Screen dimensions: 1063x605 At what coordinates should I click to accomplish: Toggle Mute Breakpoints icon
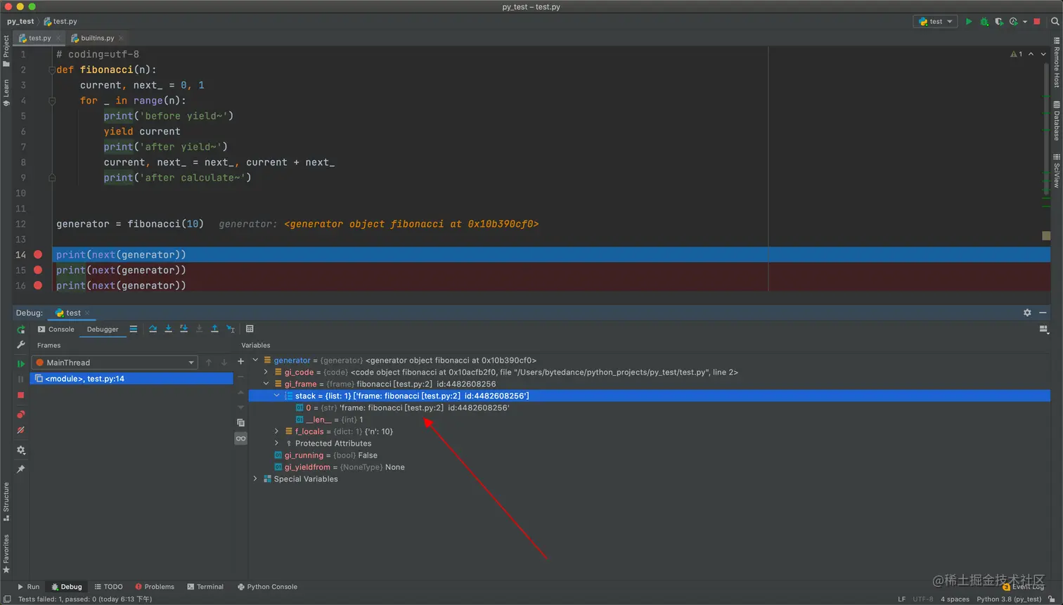[x=21, y=430]
